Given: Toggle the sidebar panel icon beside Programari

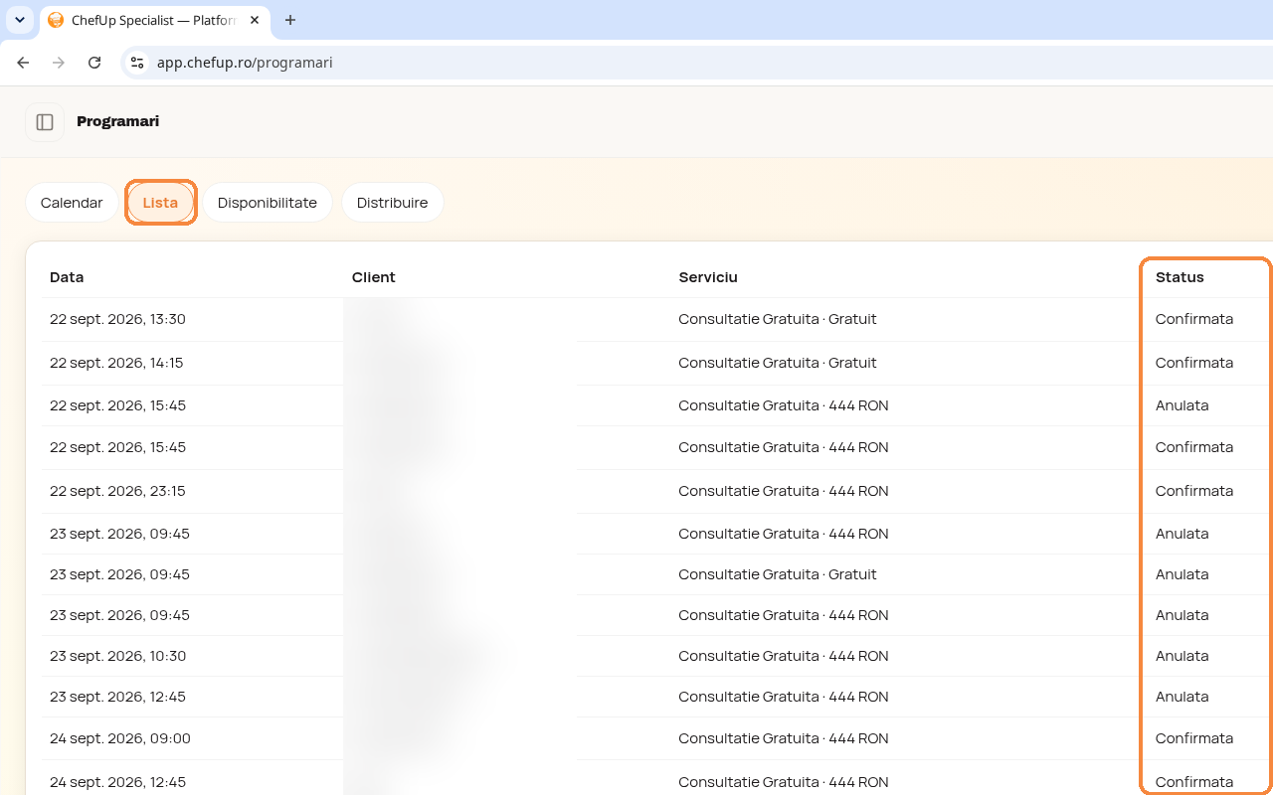Looking at the screenshot, I should tap(45, 122).
